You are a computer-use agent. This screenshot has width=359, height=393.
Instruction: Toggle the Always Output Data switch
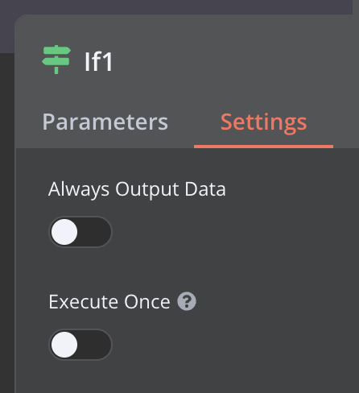point(80,232)
